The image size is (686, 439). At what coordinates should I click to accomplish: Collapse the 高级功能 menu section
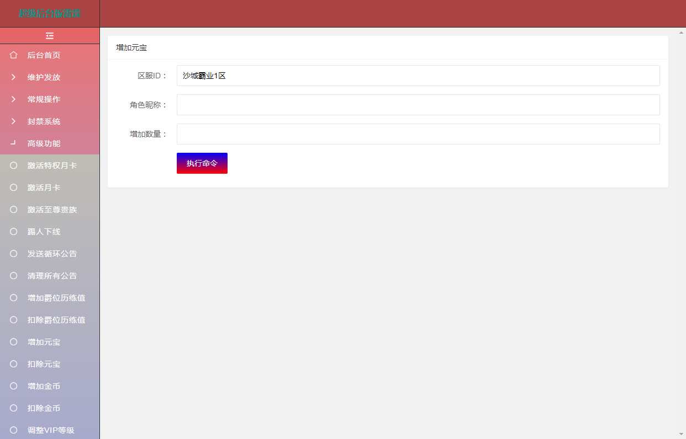click(44, 143)
